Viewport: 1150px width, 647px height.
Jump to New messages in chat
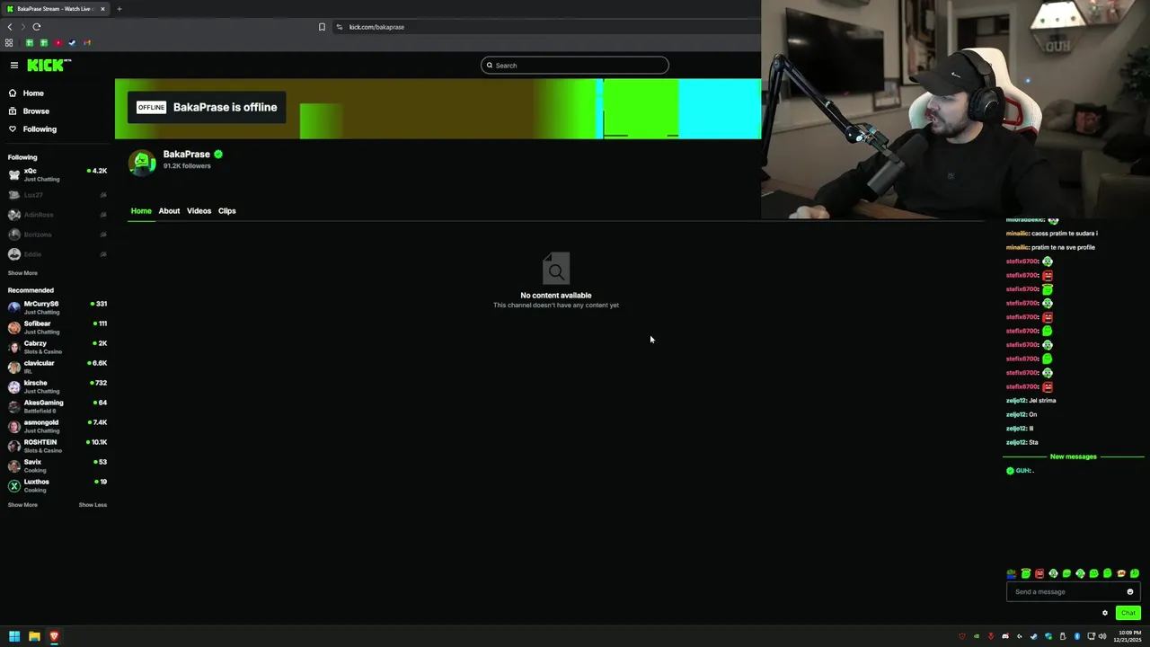1073,456
